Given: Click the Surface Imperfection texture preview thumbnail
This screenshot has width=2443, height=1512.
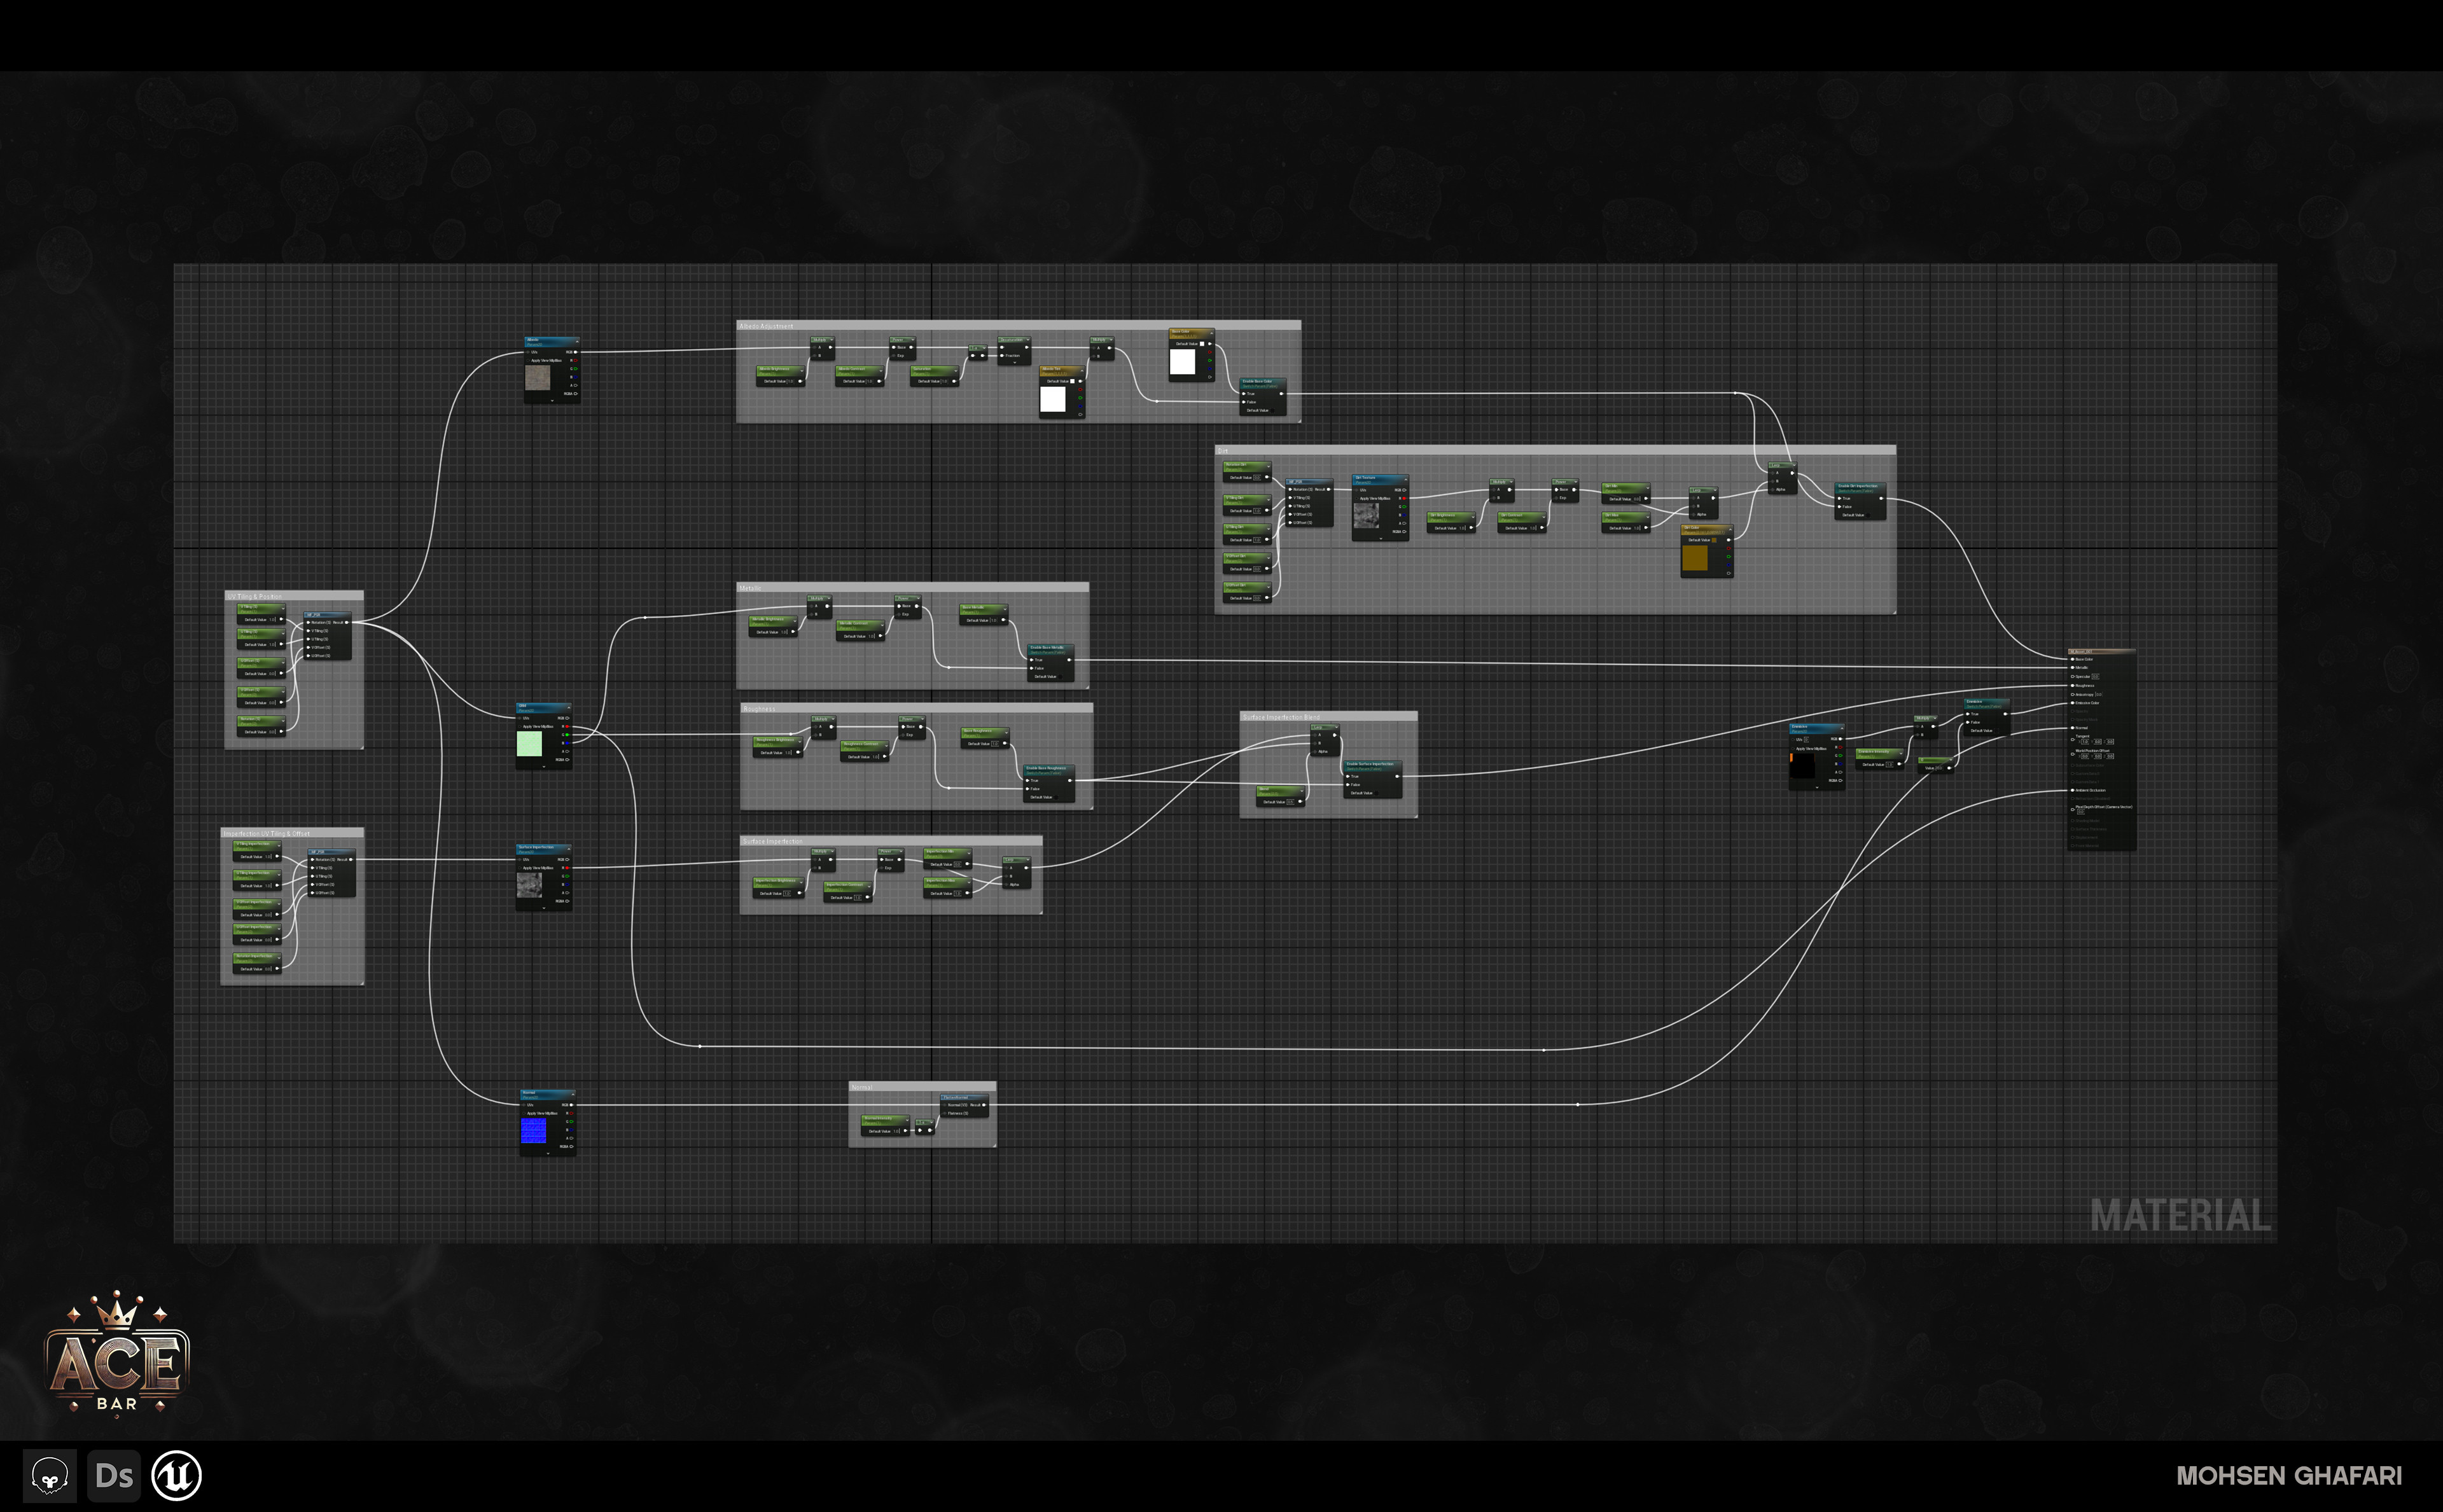Looking at the screenshot, I should tap(530, 886).
